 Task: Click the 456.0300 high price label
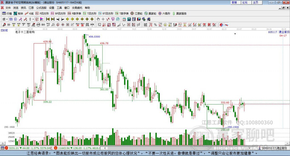point(94,37)
